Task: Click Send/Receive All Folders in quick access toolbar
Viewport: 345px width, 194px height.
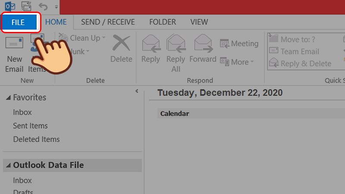Action: (26, 6)
